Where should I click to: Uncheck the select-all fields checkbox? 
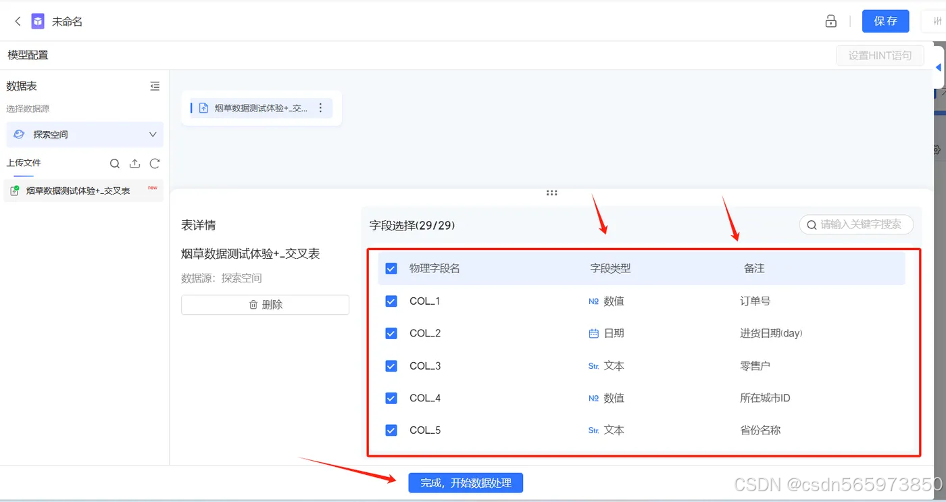tap(391, 268)
